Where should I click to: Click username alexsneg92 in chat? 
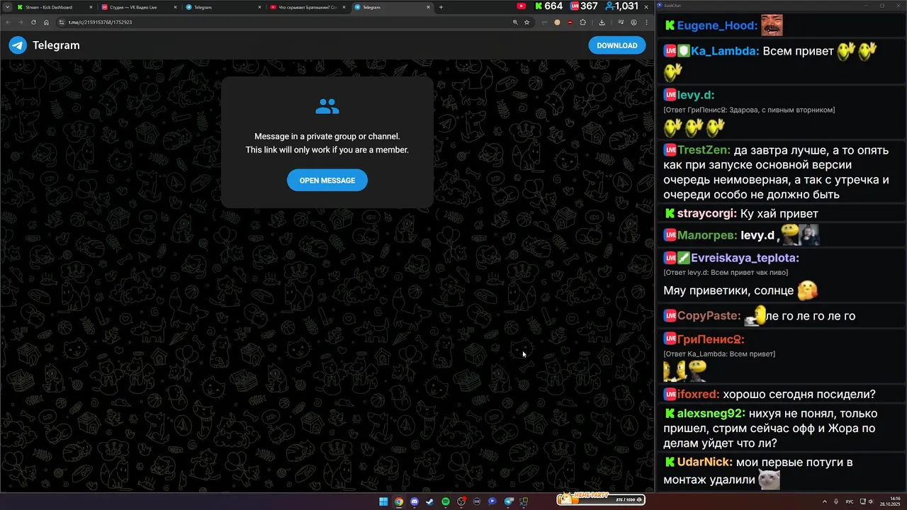(x=711, y=413)
